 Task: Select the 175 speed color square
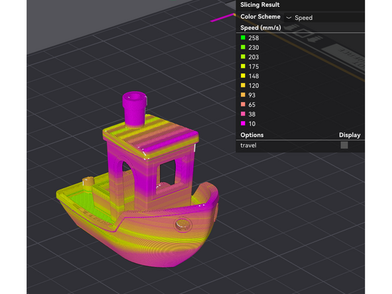pyautogui.click(x=243, y=66)
